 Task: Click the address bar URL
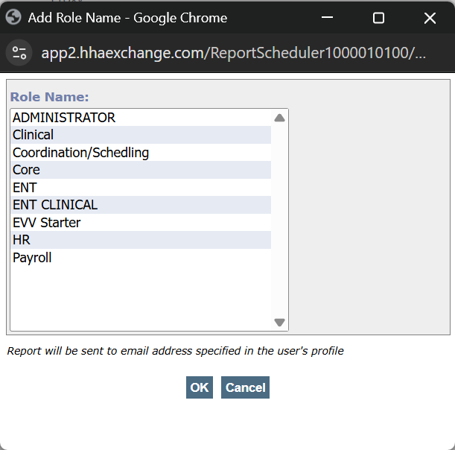click(234, 53)
